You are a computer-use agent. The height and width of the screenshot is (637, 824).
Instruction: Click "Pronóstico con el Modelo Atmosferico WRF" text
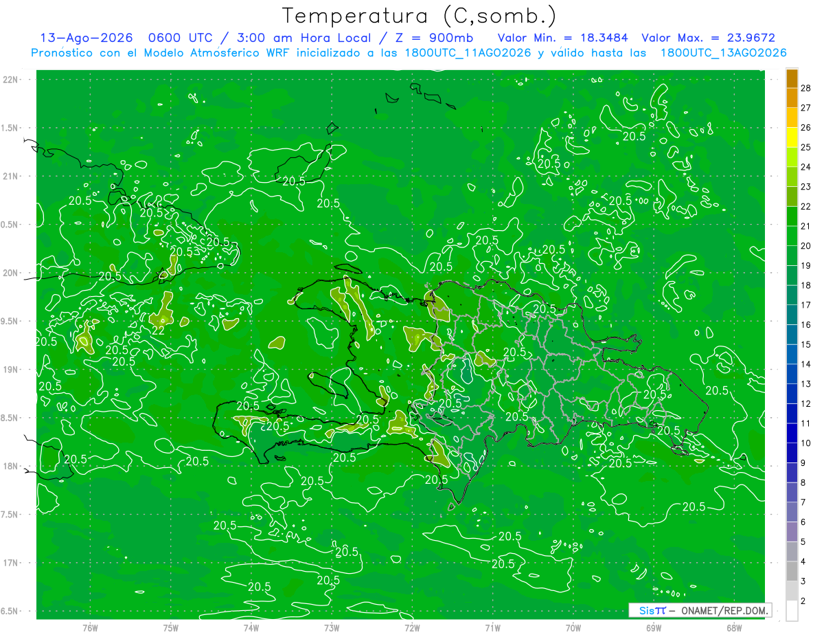[x=161, y=53]
